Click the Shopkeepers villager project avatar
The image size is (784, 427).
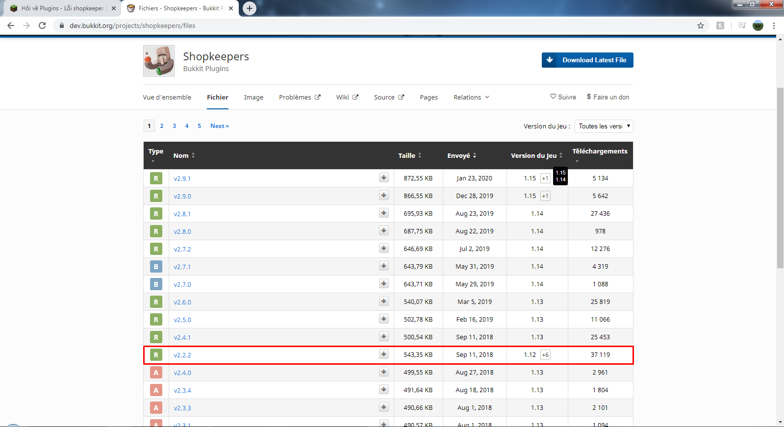point(158,61)
